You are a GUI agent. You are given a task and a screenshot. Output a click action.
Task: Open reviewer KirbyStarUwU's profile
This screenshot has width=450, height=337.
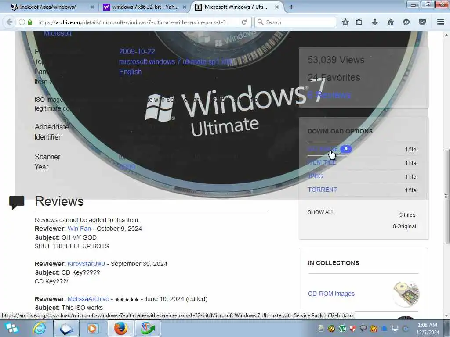pyautogui.click(x=87, y=264)
